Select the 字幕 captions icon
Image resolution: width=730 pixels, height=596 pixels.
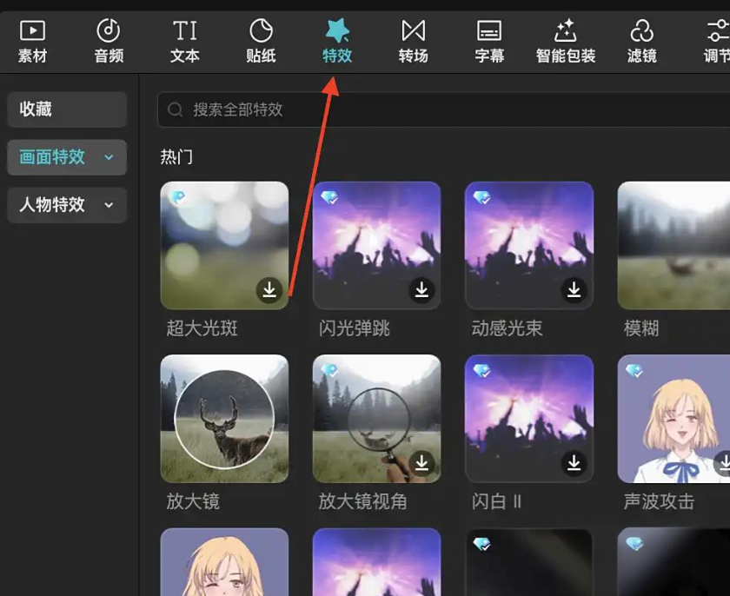pyautogui.click(x=488, y=39)
